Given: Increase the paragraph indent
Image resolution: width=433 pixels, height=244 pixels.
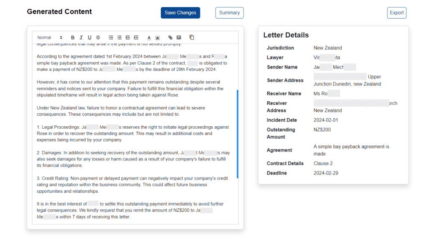Looking at the screenshot, I should click(x=136, y=38).
